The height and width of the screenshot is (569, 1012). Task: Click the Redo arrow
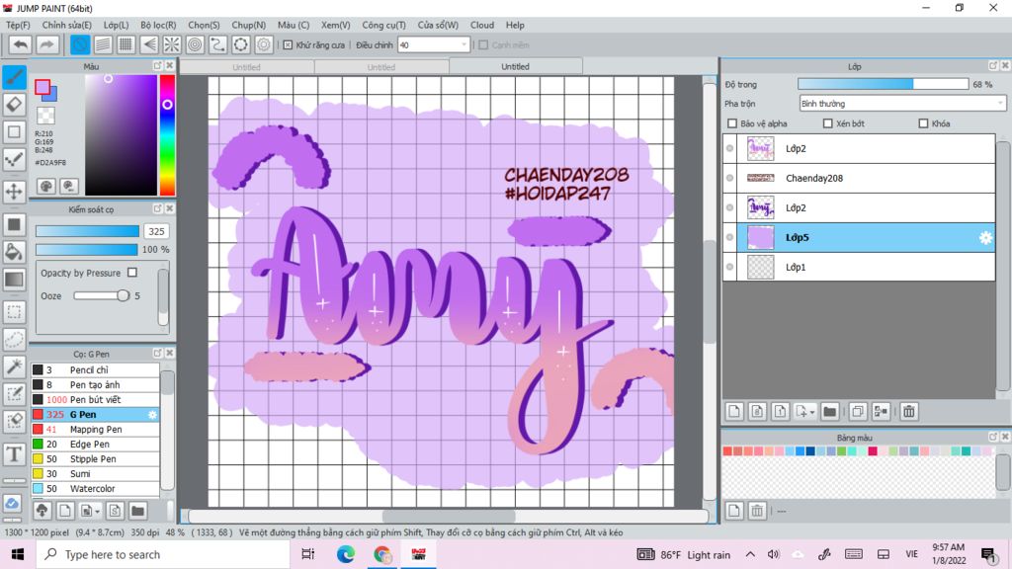tap(46, 44)
